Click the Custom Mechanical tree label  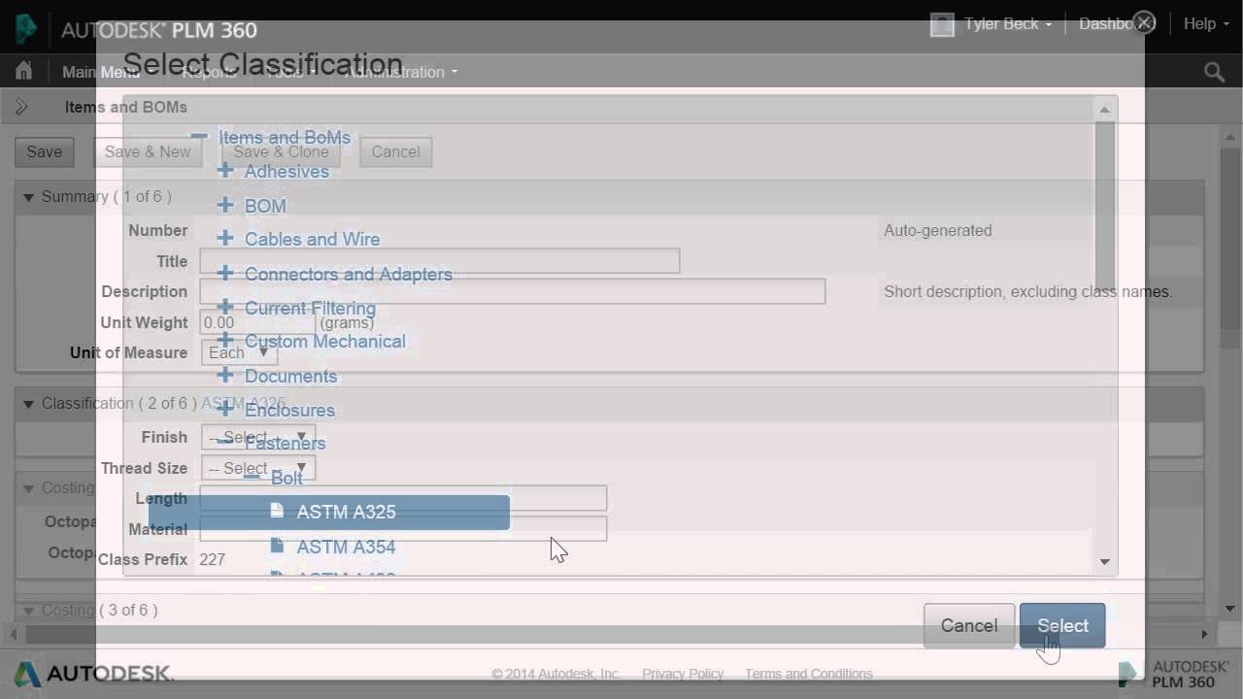point(324,342)
